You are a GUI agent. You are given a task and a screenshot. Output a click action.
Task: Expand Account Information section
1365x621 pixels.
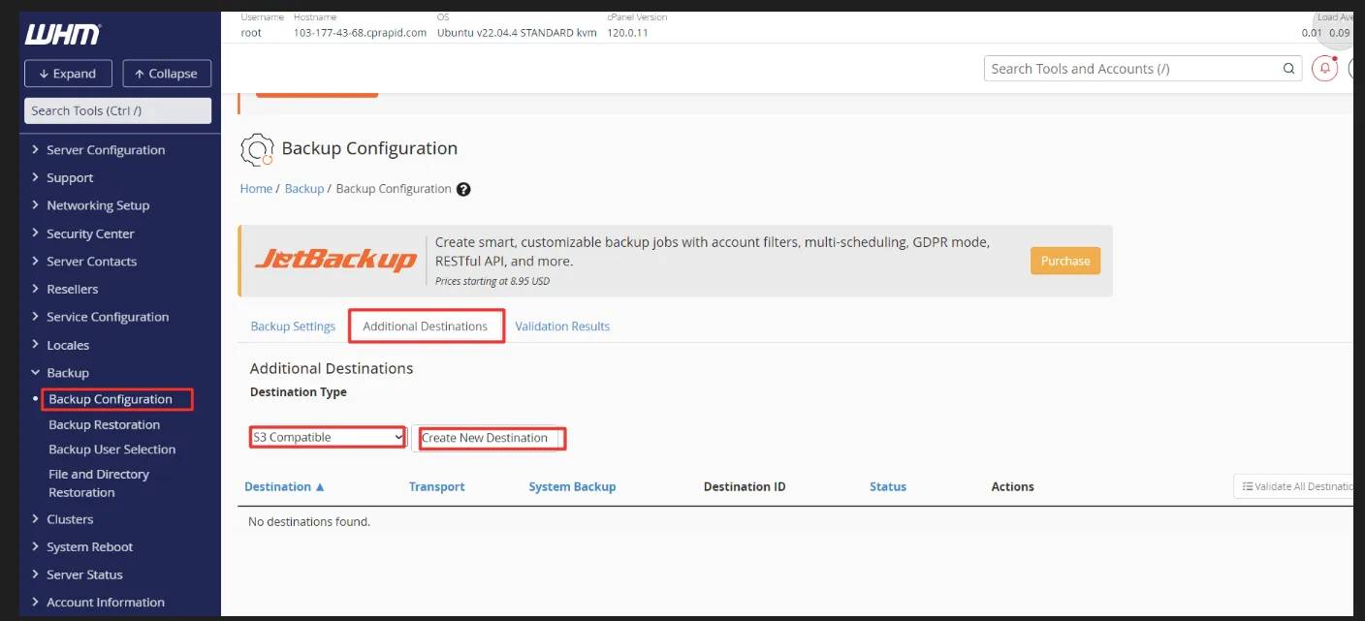tap(105, 603)
